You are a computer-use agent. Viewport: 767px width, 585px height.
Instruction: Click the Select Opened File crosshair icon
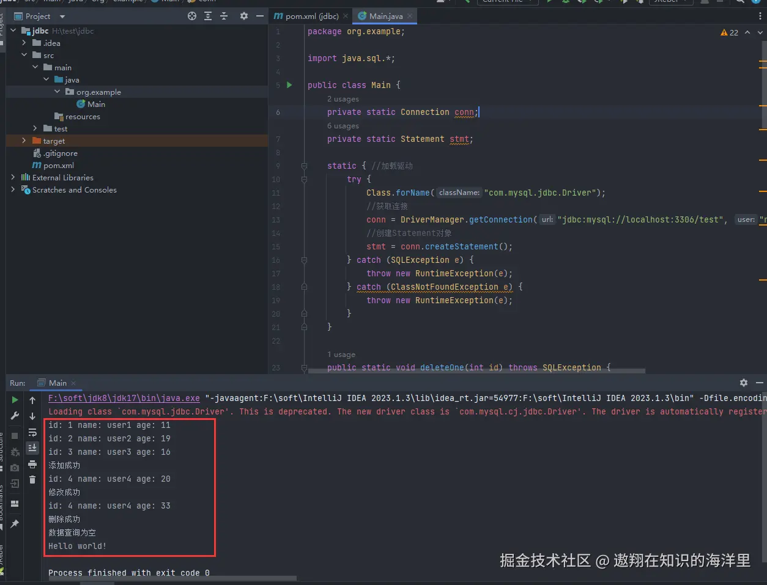pos(192,16)
